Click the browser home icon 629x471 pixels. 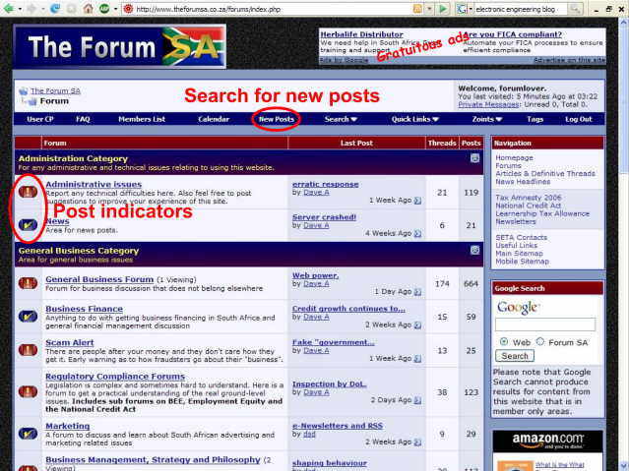pos(88,9)
